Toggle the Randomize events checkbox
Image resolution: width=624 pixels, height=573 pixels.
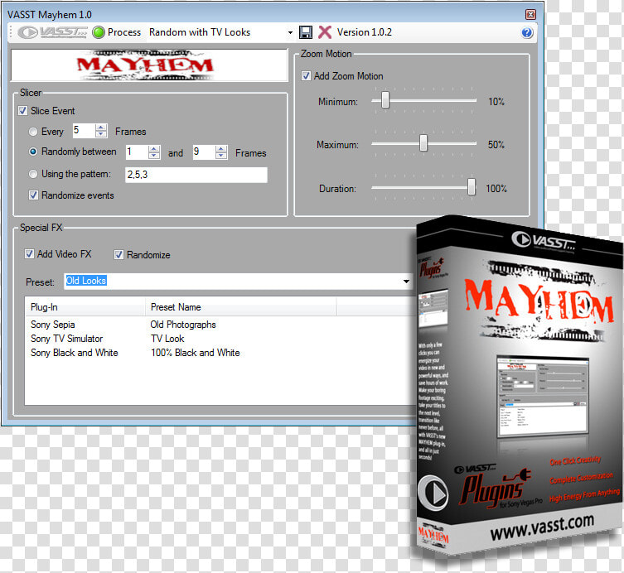point(33,195)
